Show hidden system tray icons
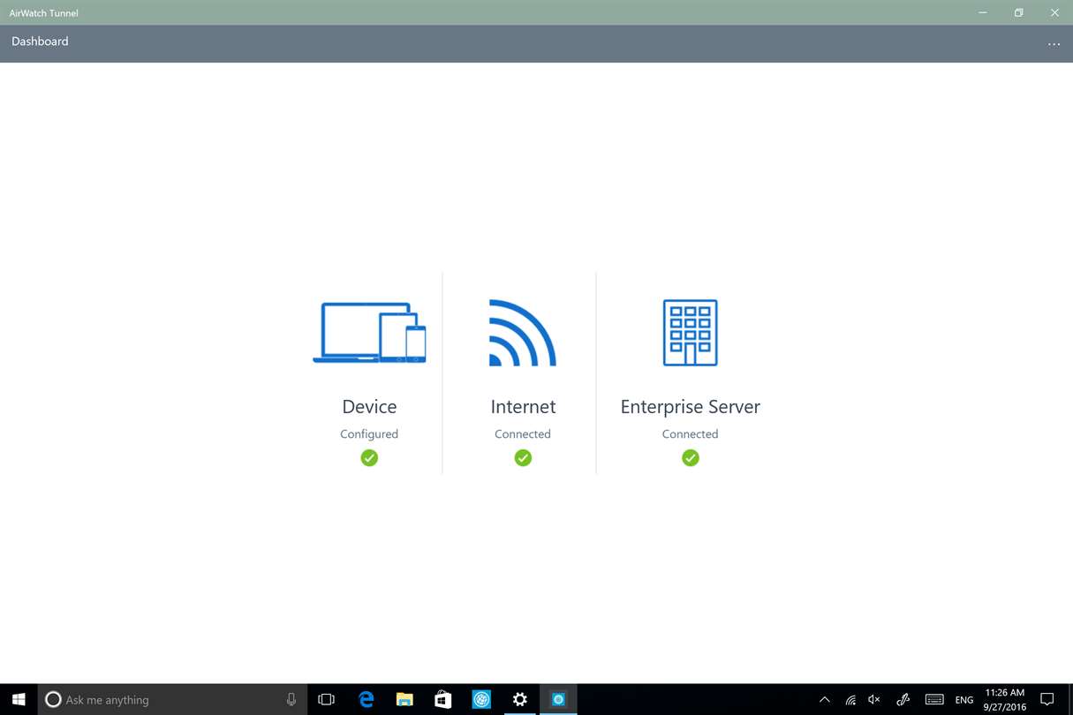Viewport: 1073px width, 715px height. pos(825,699)
